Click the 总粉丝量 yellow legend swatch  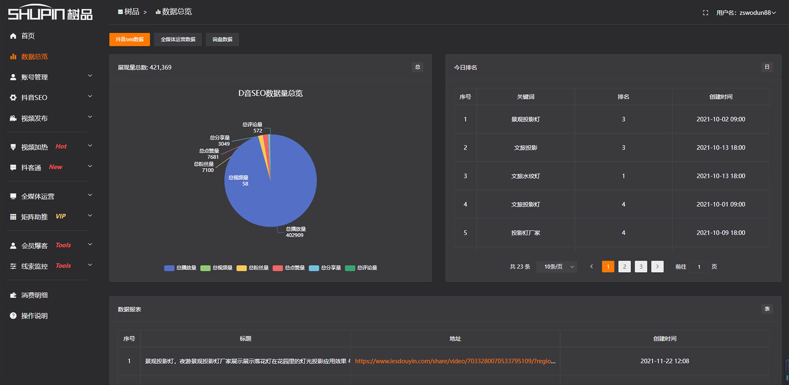click(242, 268)
